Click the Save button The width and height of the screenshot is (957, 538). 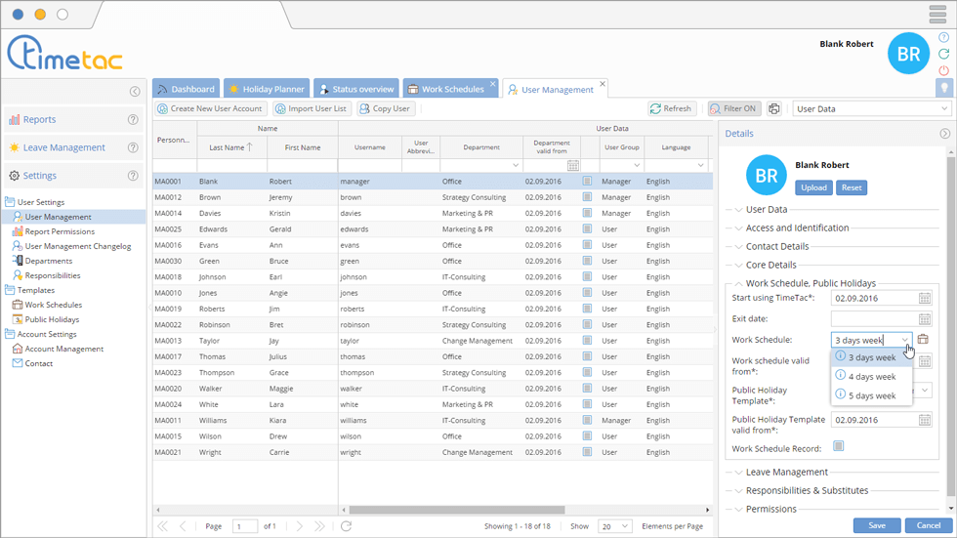pyautogui.click(x=876, y=525)
